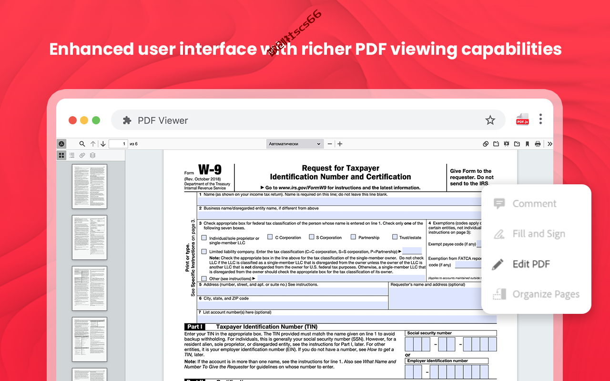
Task: Go to next page with down arrow
Action: click(x=103, y=144)
